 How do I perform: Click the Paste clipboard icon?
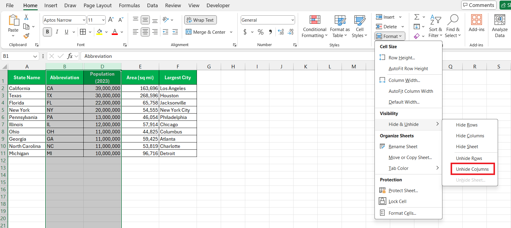[13, 20]
